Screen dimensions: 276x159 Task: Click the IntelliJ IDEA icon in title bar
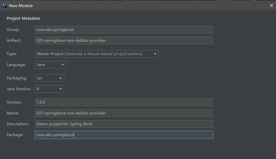(x=5, y=5)
